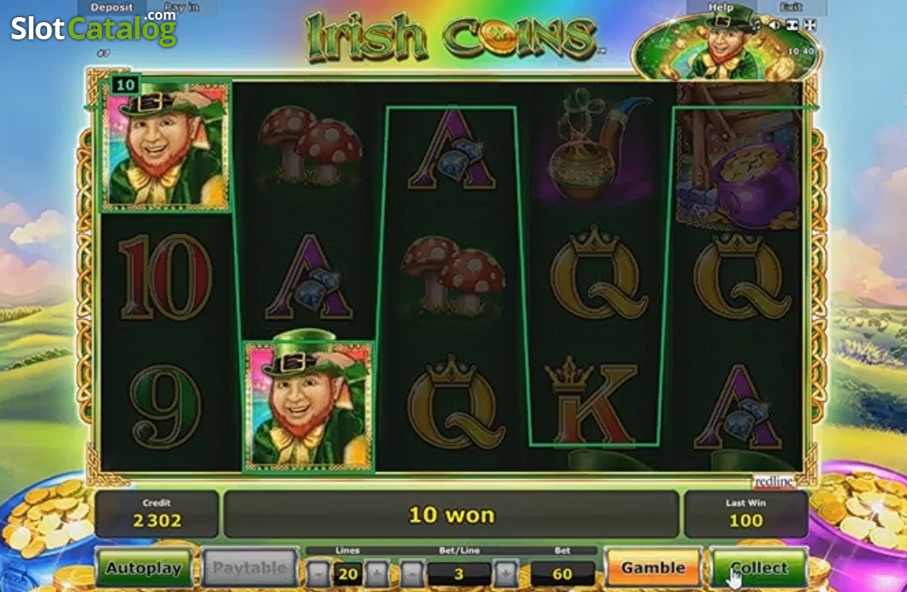Increase the Lines count with plus
This screenshot has height=592, width=907.
pos(377,573)
